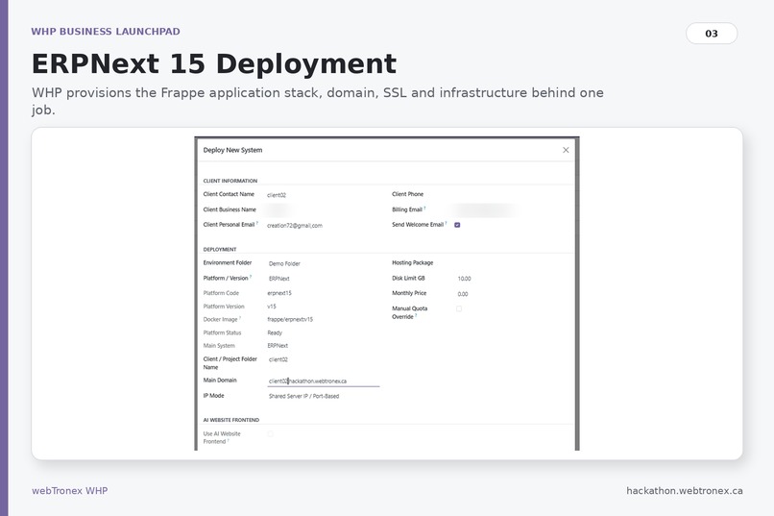Click the help mark beside Docker Image
Screen dimensions: 774x516
pyautogui.click(x=240, y=318)
